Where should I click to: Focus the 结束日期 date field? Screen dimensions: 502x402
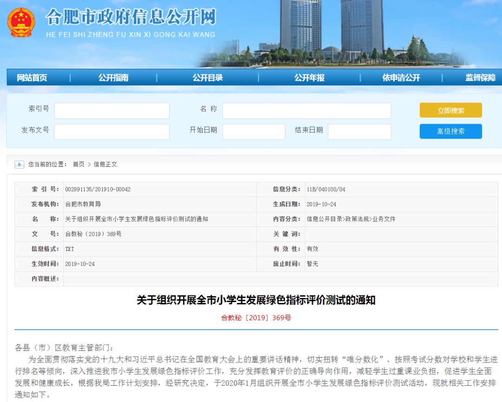click(359, 132)
